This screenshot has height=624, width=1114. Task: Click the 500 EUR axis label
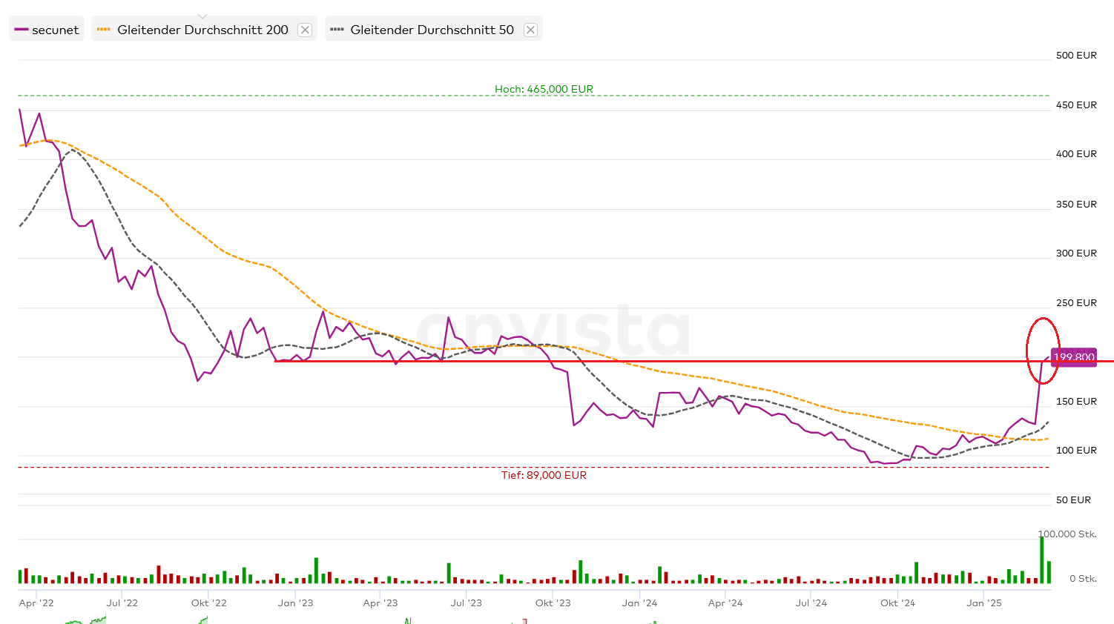(1076, 56)
